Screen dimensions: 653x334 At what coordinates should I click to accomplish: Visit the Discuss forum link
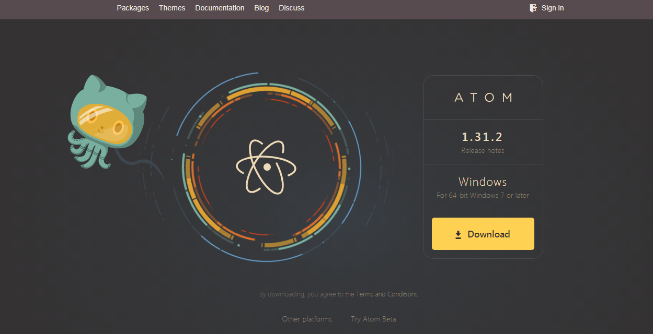click(292, 8)
